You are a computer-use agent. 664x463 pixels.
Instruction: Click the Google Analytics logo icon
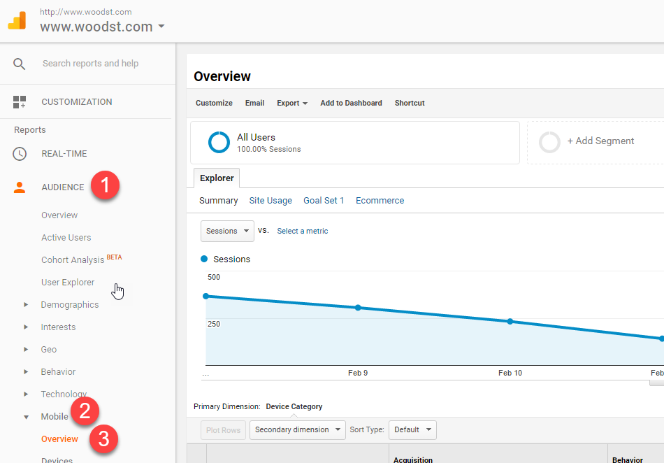click(17, 20)
